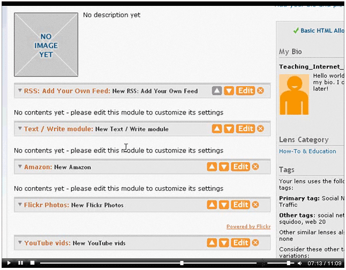This screenshot has height=270, width=346.
Task: Click the Amazon module title
Action: pyautogui.click(x=38, y=167)
